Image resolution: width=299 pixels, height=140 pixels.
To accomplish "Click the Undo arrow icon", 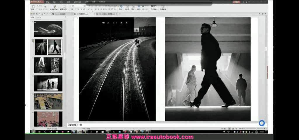I will pyautogui.click(x=44, y=14).
